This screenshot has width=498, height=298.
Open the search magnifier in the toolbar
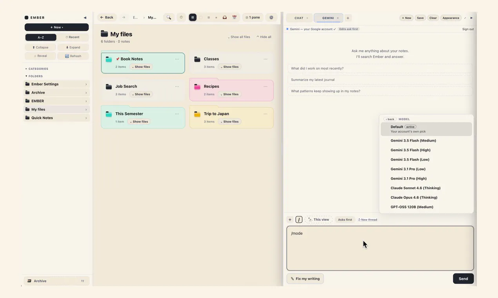[x=169, y=17]
